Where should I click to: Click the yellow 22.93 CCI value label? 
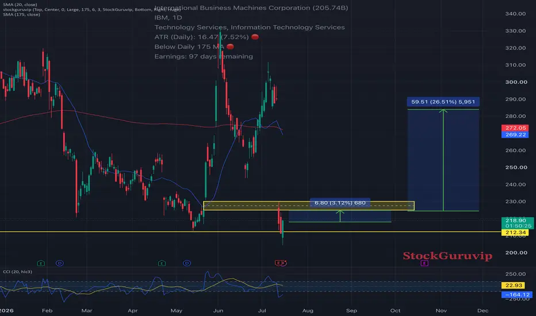[x=514, y=285]
